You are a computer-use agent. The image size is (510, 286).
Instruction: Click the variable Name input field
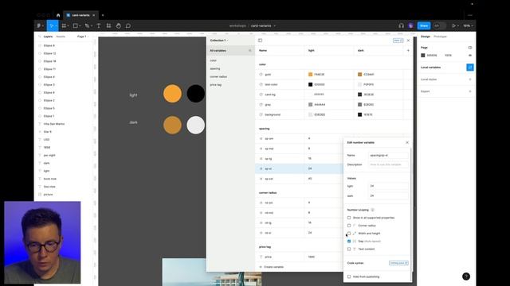388,156
